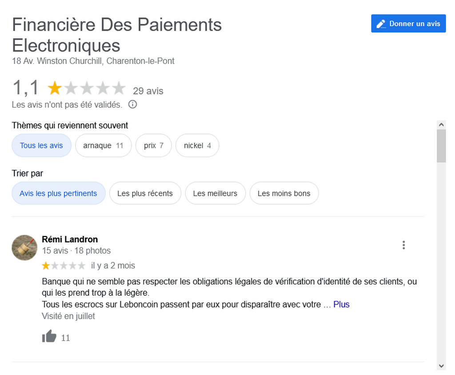Image resolution: width=455 pixels, height=375 pixels.
Task: Click the scrollbar down arrow
Action: tap(441, 366)
